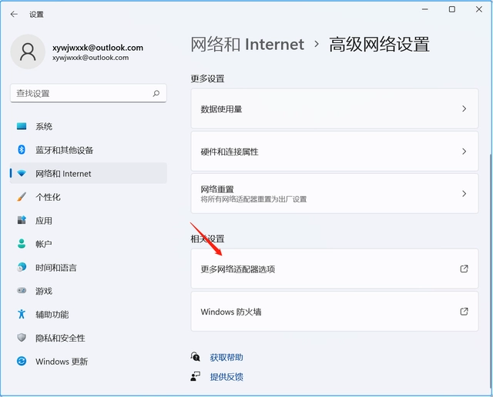Open 硬件和连接属性 row
The image size is (493, 397).
tap(334, 152)
